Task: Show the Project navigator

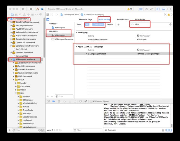Action: 12,15
